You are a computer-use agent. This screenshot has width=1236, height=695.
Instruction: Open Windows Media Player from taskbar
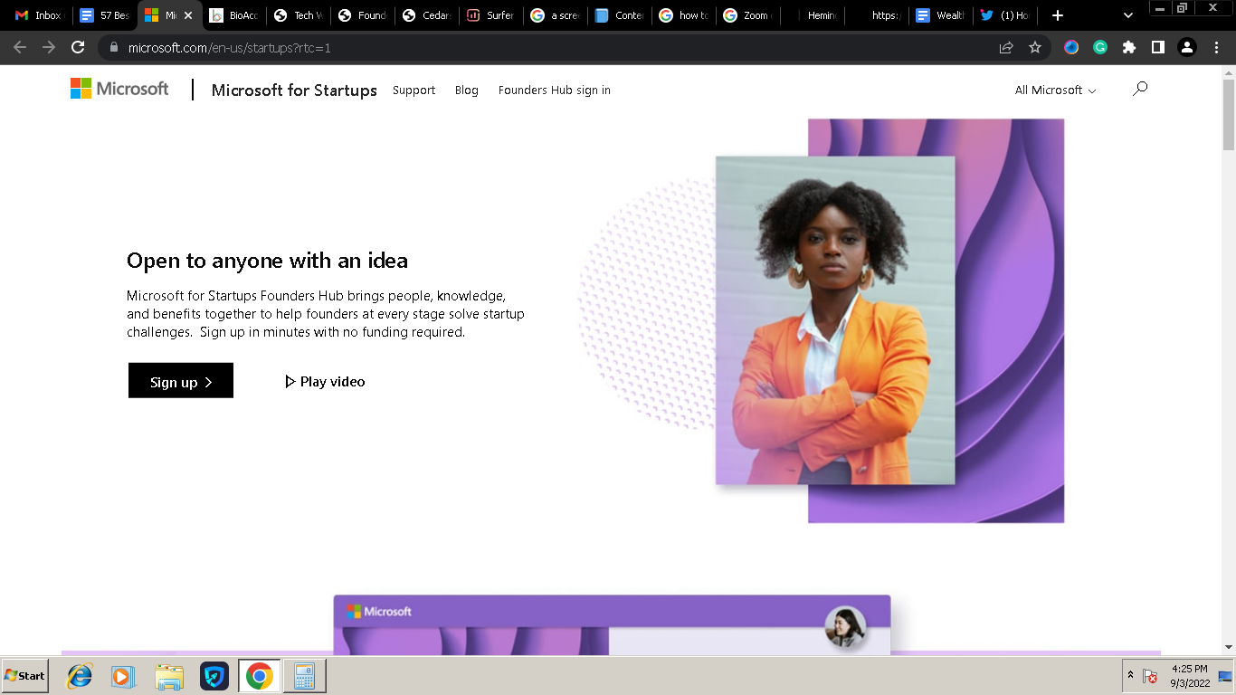coord(122,676)
